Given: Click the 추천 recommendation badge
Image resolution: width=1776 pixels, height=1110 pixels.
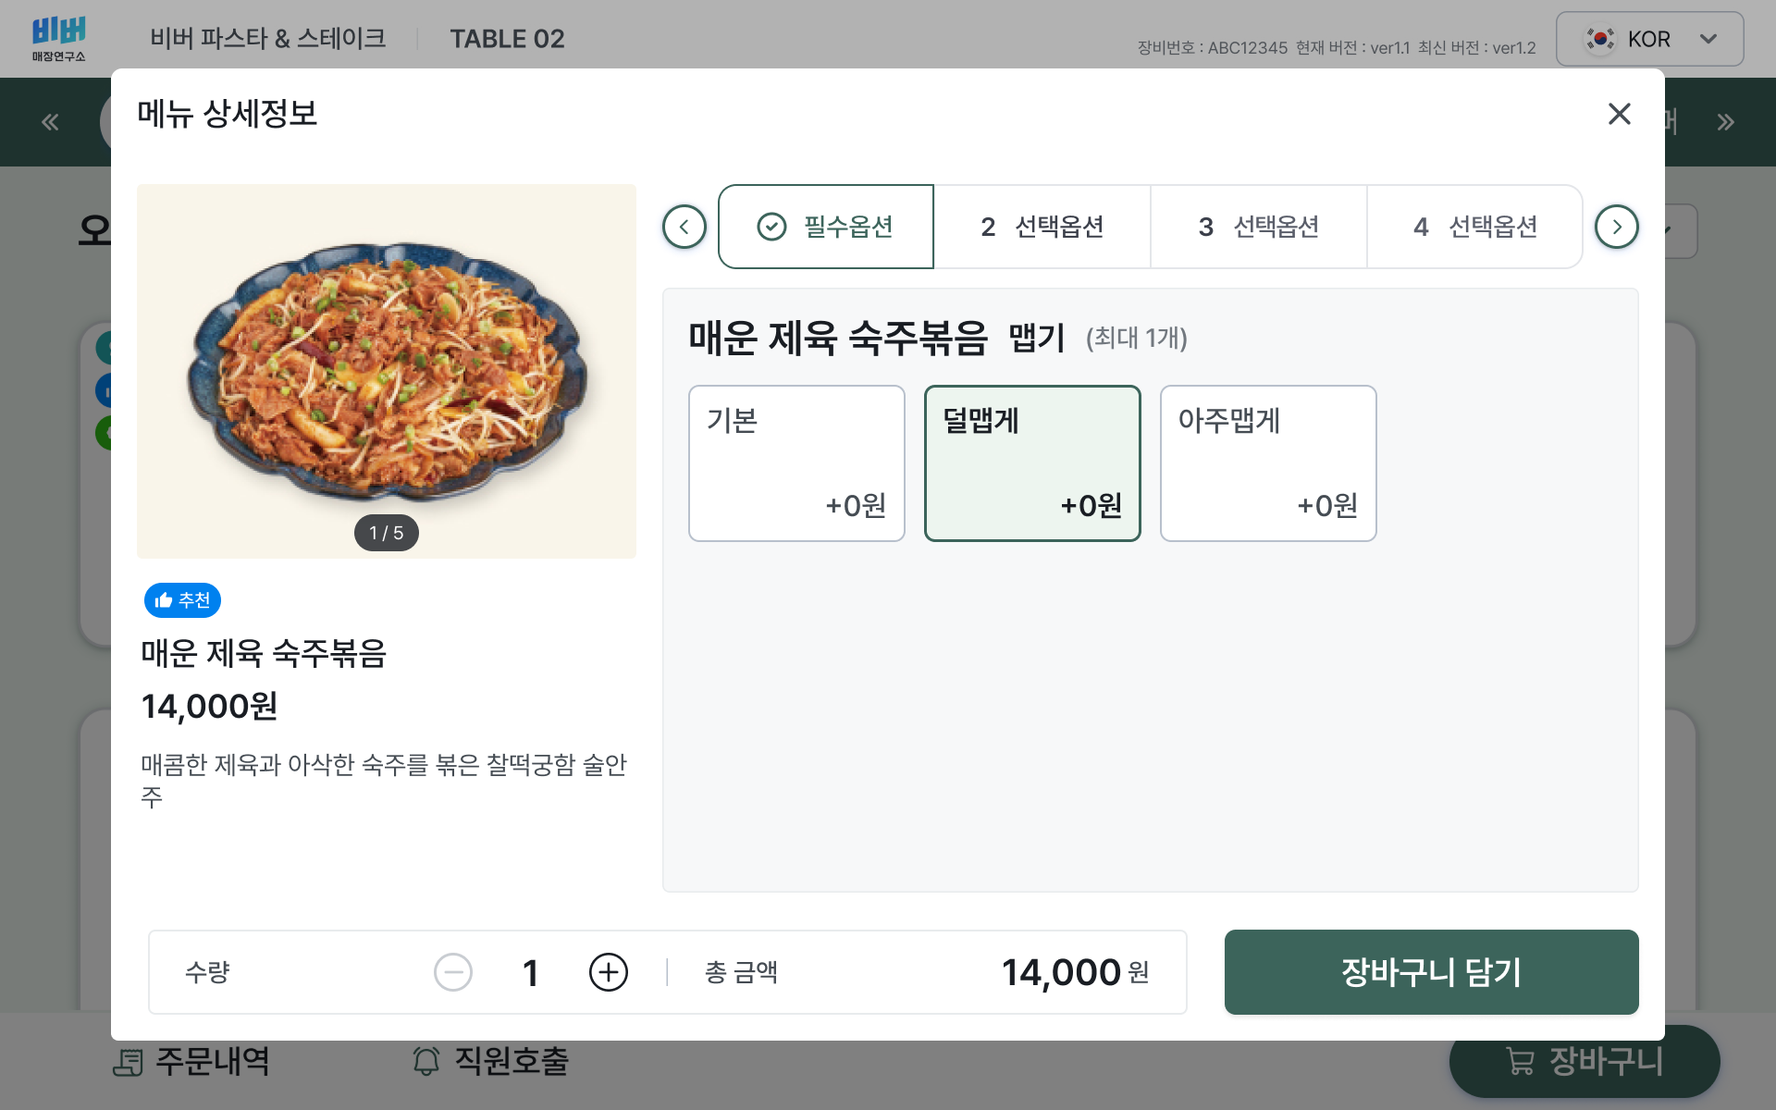Looking at the screenshot, I should point(182,599).
